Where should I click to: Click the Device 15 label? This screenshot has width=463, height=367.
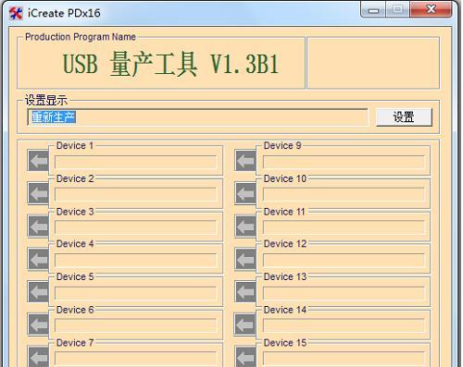(x=285, y=343)
